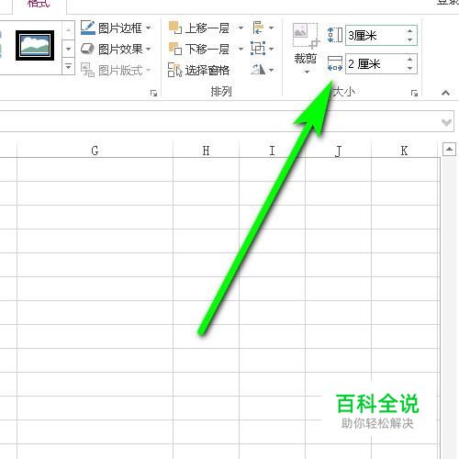Select column G header
459x459 pixels.
(95, 151)
